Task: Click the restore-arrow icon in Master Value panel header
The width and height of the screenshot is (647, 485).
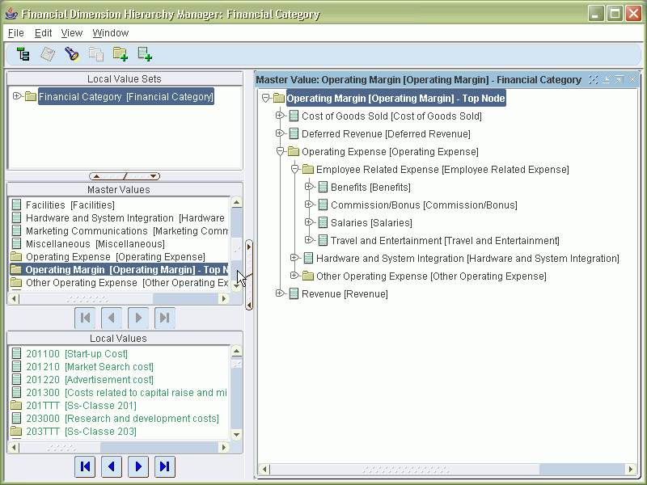Action: point(619,79)
